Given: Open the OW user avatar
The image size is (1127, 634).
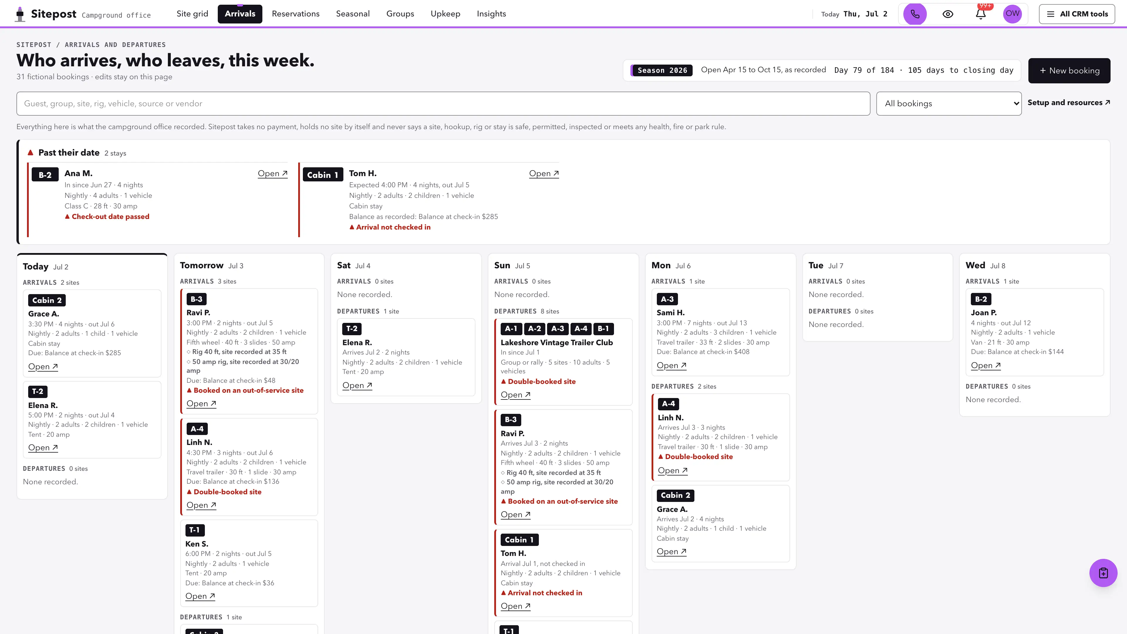Looking at the screenshot, I should click(1012, 14).
